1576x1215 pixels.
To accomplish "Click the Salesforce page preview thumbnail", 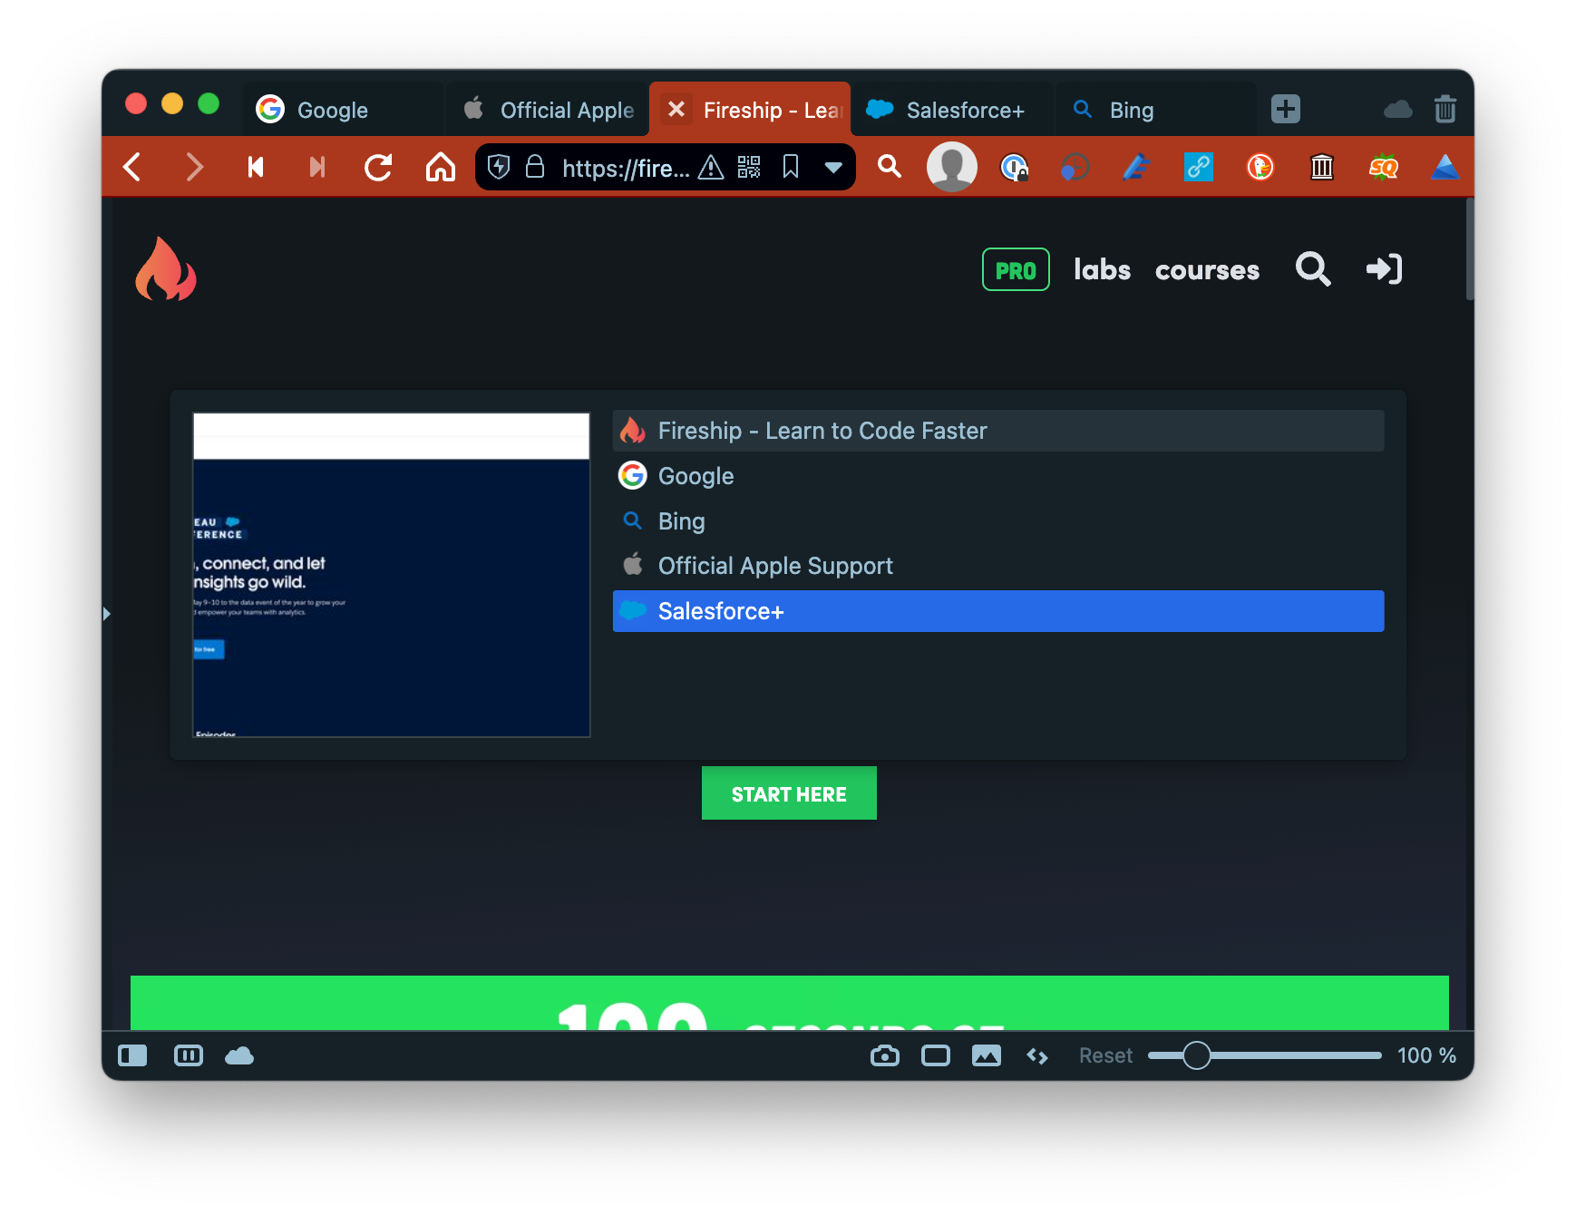I will tap(392, 575).
